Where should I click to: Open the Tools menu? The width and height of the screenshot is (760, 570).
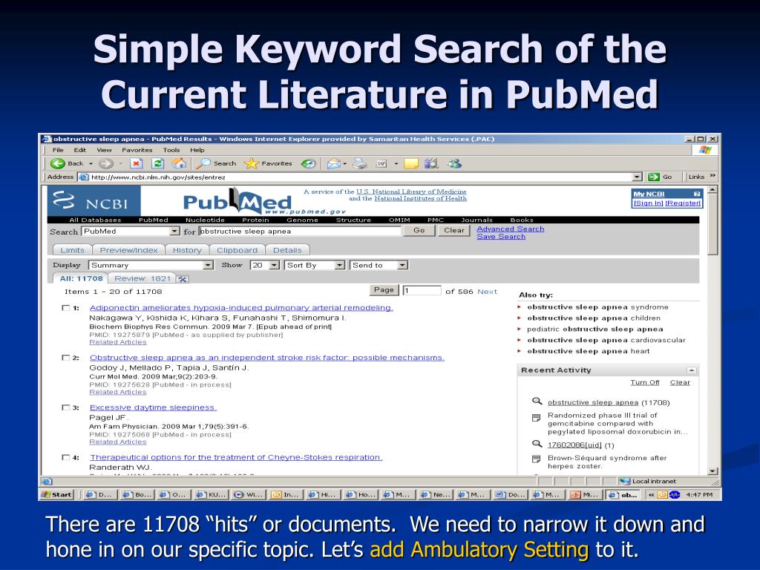(x=171, y=150)
